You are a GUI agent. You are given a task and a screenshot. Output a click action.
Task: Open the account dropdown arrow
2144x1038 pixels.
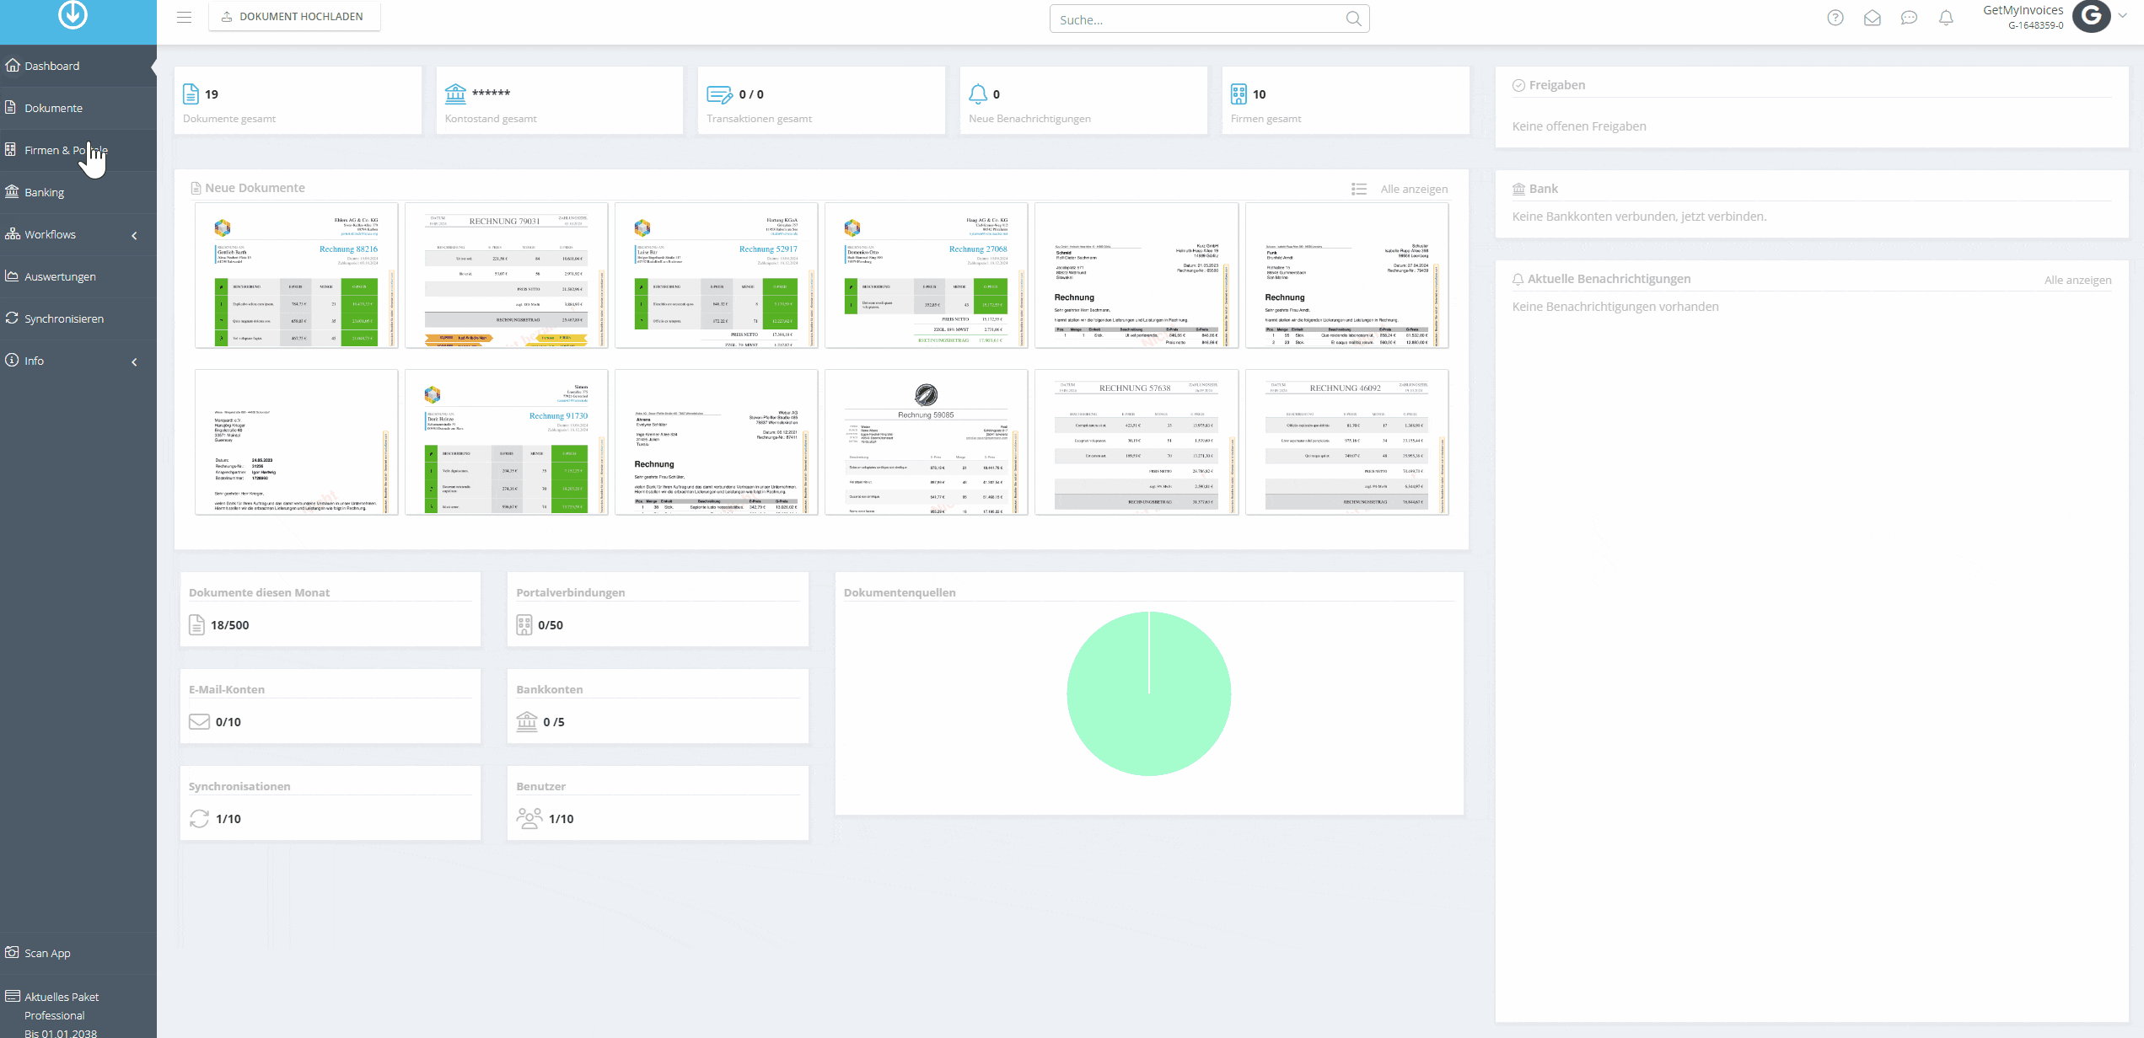[2123, 15]
